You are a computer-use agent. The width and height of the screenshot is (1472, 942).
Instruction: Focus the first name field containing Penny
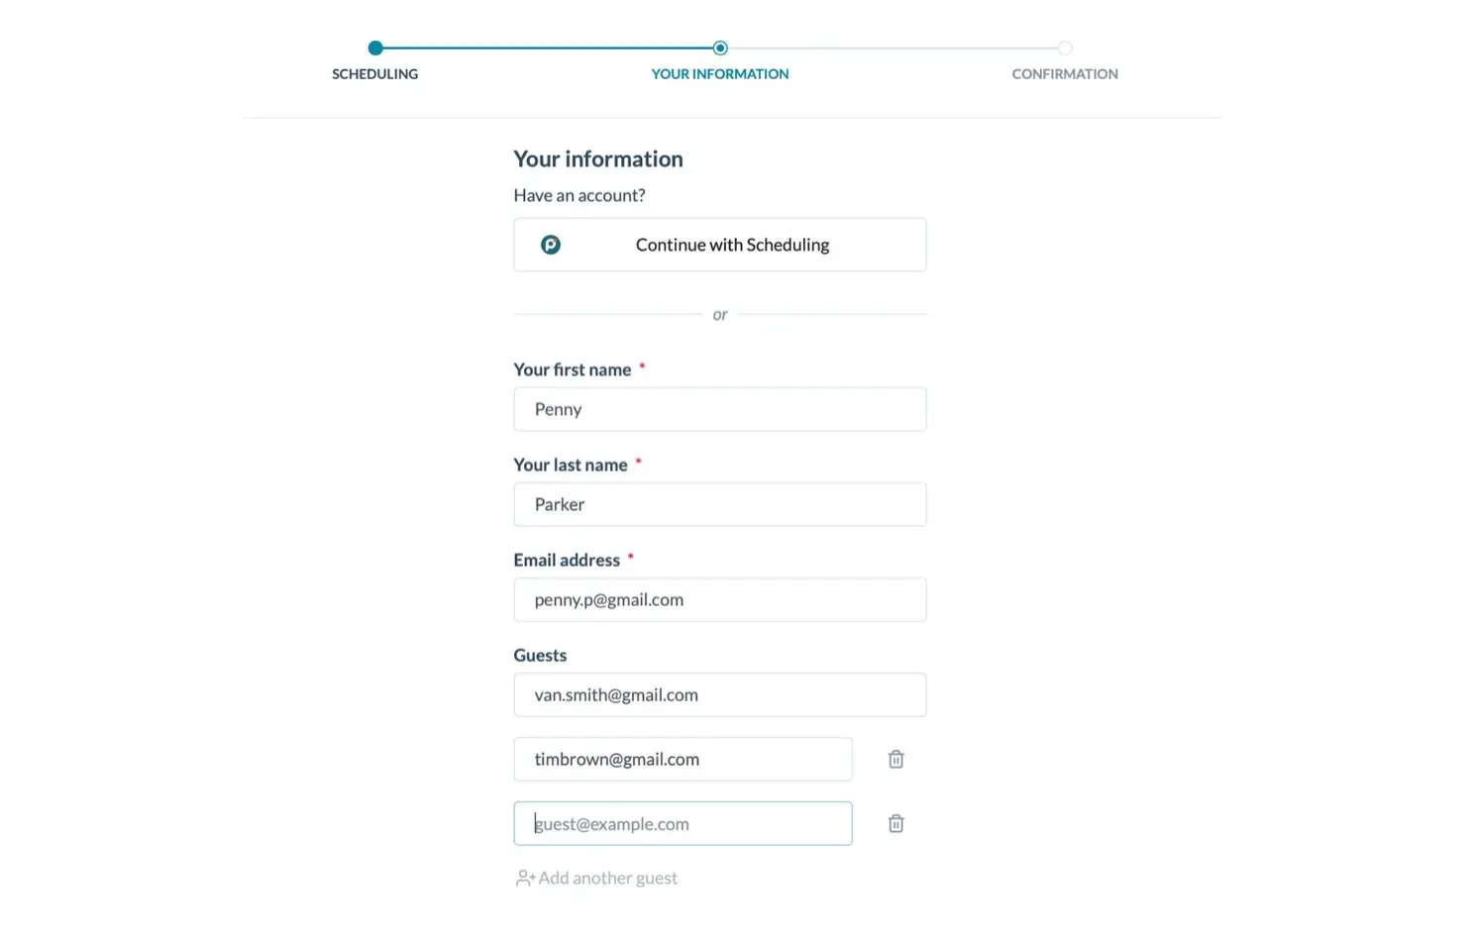[720, 409]
